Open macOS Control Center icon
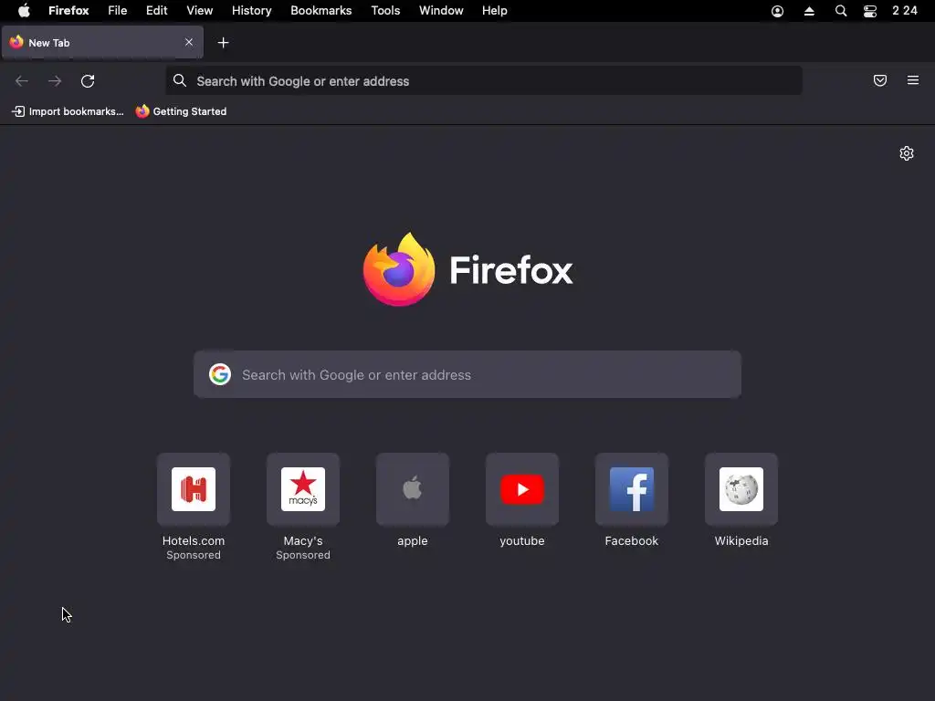Screen dimensions: 935x701 coord(870,11)
